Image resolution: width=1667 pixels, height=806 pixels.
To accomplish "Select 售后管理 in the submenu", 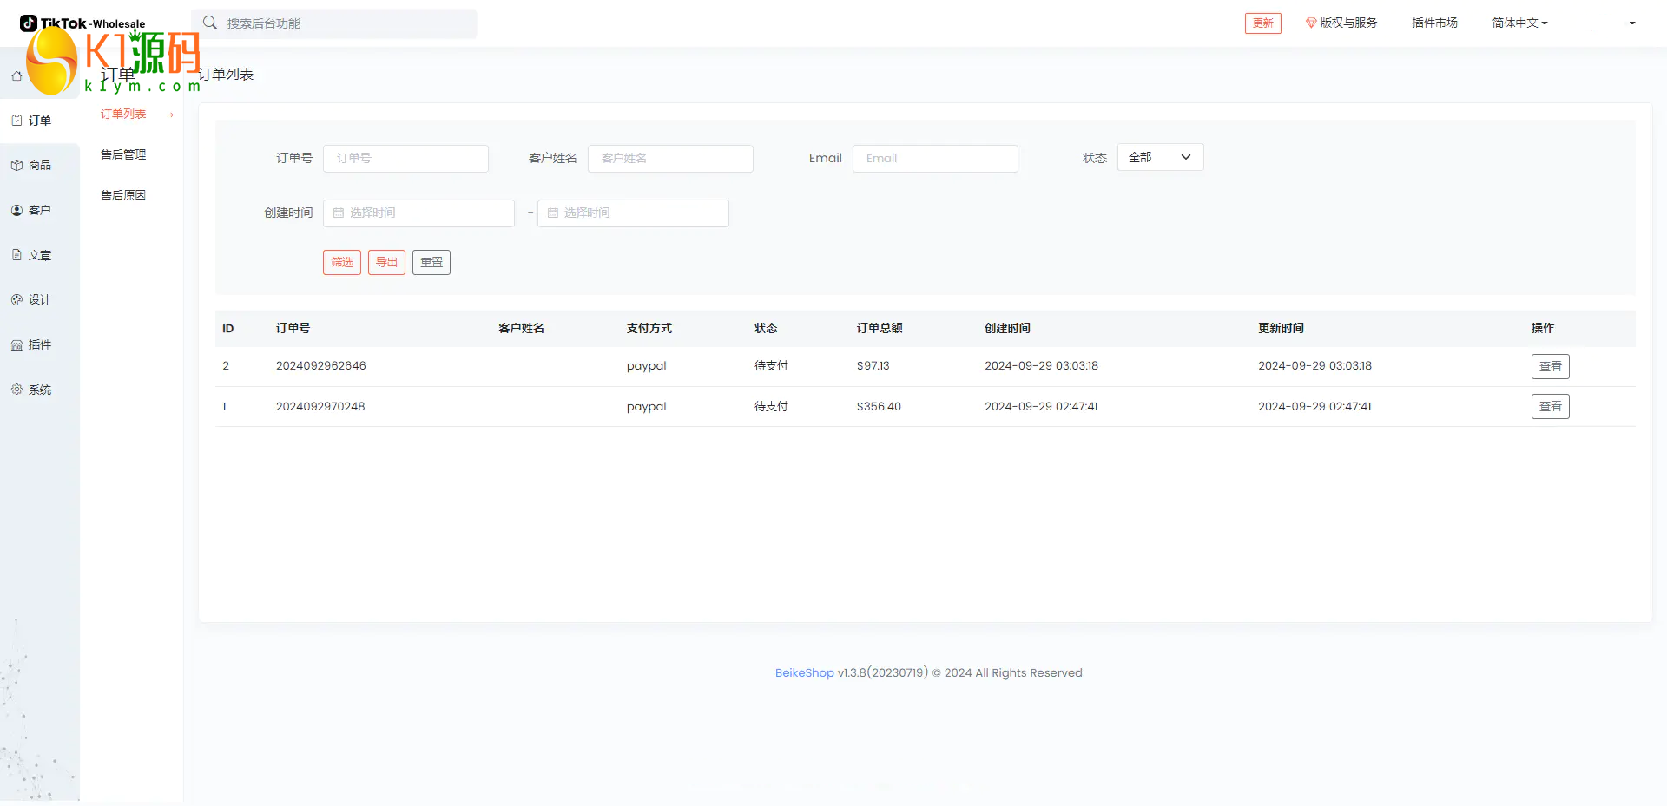I will (x=123, y=154).
